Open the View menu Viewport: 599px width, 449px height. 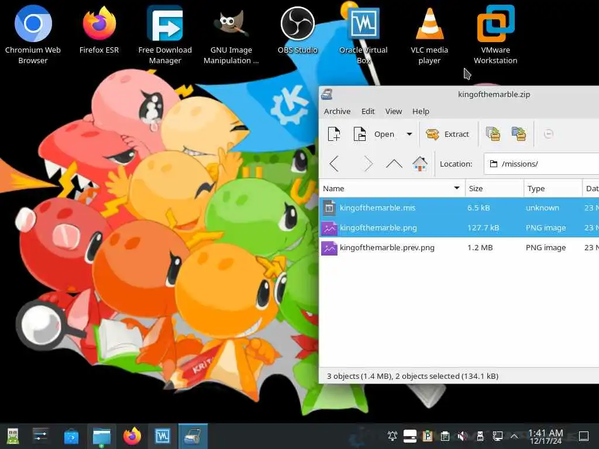(394, 111)
